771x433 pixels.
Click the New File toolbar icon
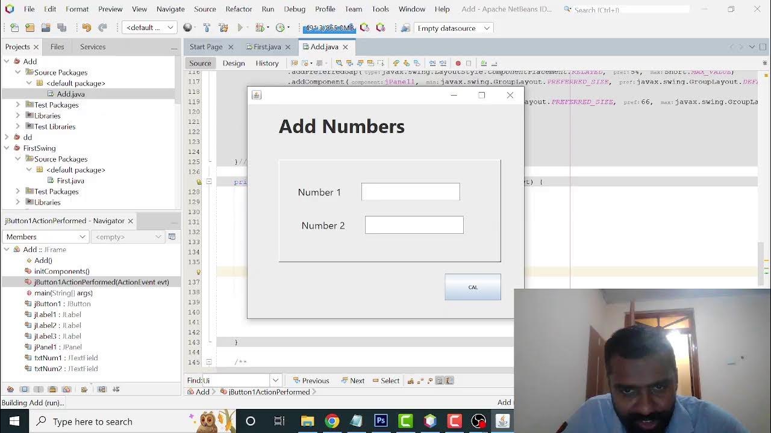tap(14, 28)
